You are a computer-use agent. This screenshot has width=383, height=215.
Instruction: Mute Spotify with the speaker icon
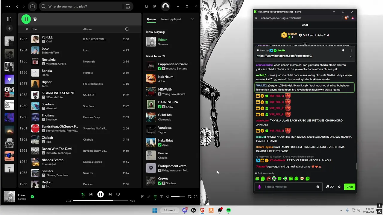[x=168, y=197]
